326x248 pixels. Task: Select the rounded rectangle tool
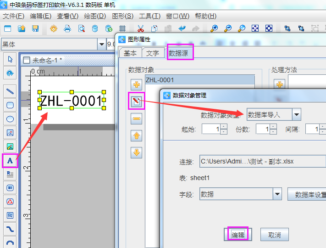coord(10,105)
